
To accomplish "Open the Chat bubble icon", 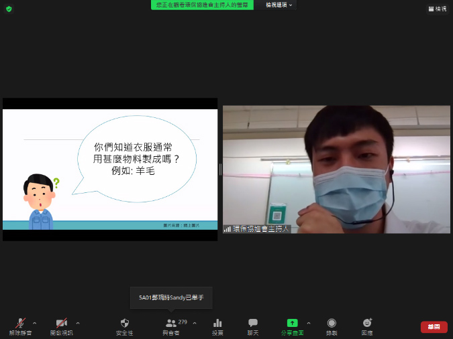I will click(x=253, y=324).
